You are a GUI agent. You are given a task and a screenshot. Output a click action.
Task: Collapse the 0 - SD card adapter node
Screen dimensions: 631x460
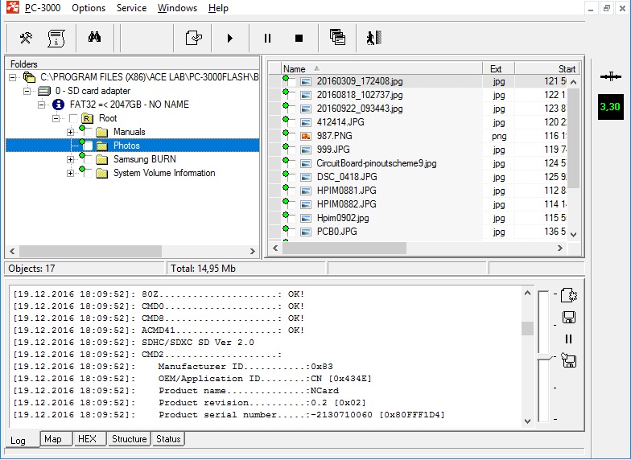tap(28, 91)
